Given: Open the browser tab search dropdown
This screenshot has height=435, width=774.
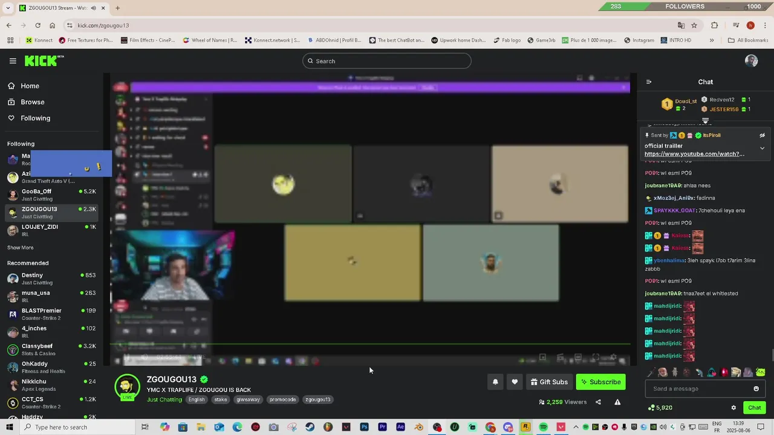Looking at the screenshot, I should click(8, 8).
